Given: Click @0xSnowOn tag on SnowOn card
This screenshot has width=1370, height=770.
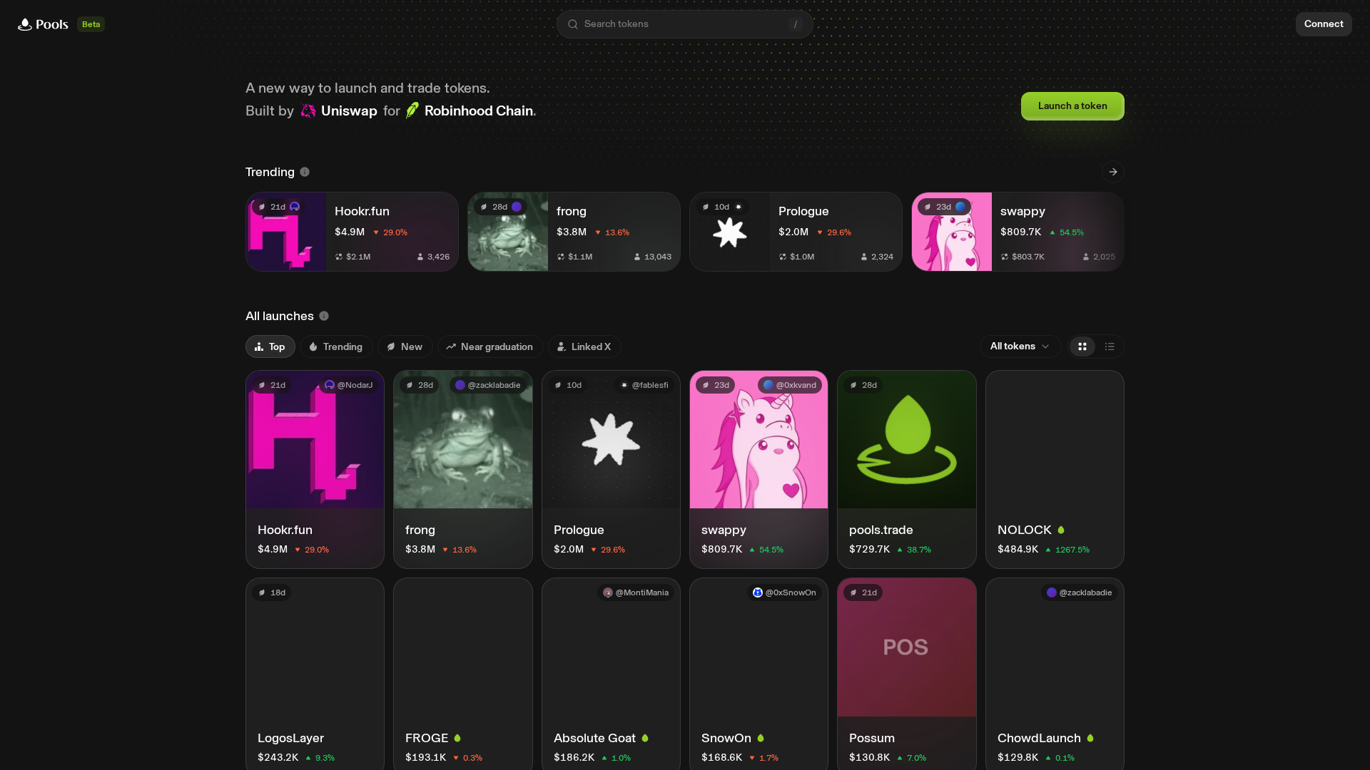Looking at the screenshot, I should coord(784,592).
